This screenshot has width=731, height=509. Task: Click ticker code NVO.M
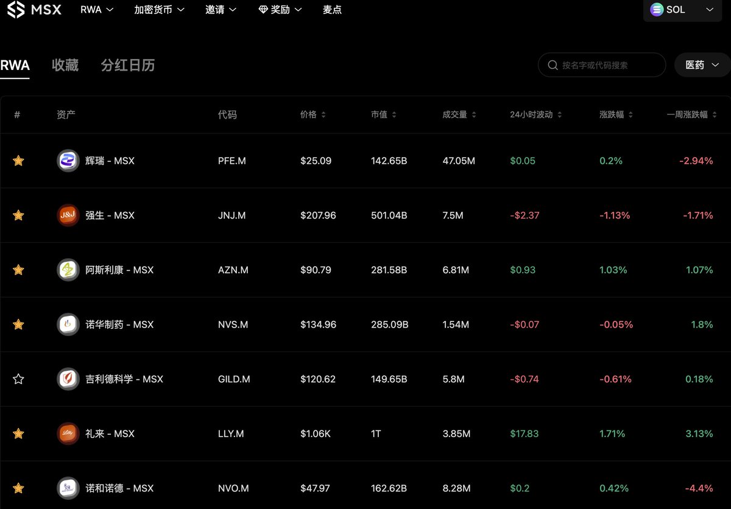tap(233, 488)
